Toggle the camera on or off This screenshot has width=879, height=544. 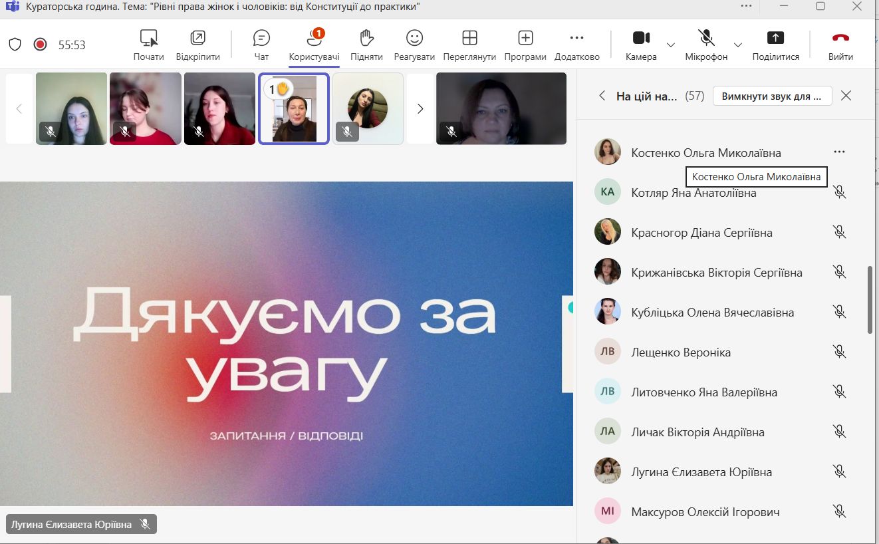coord(641,44)
